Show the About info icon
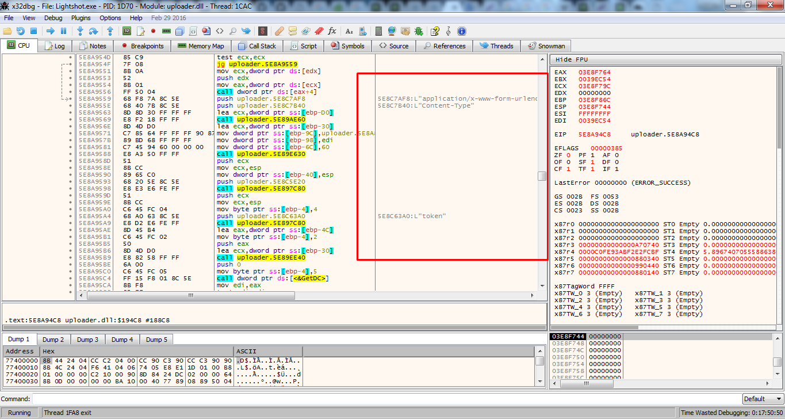This screenshot has width=785, height=419. [461, 31]
